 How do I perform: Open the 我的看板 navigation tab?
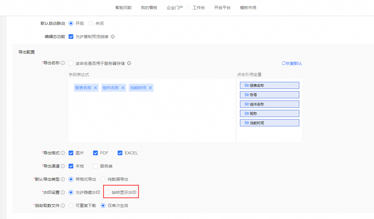point(149,8)
